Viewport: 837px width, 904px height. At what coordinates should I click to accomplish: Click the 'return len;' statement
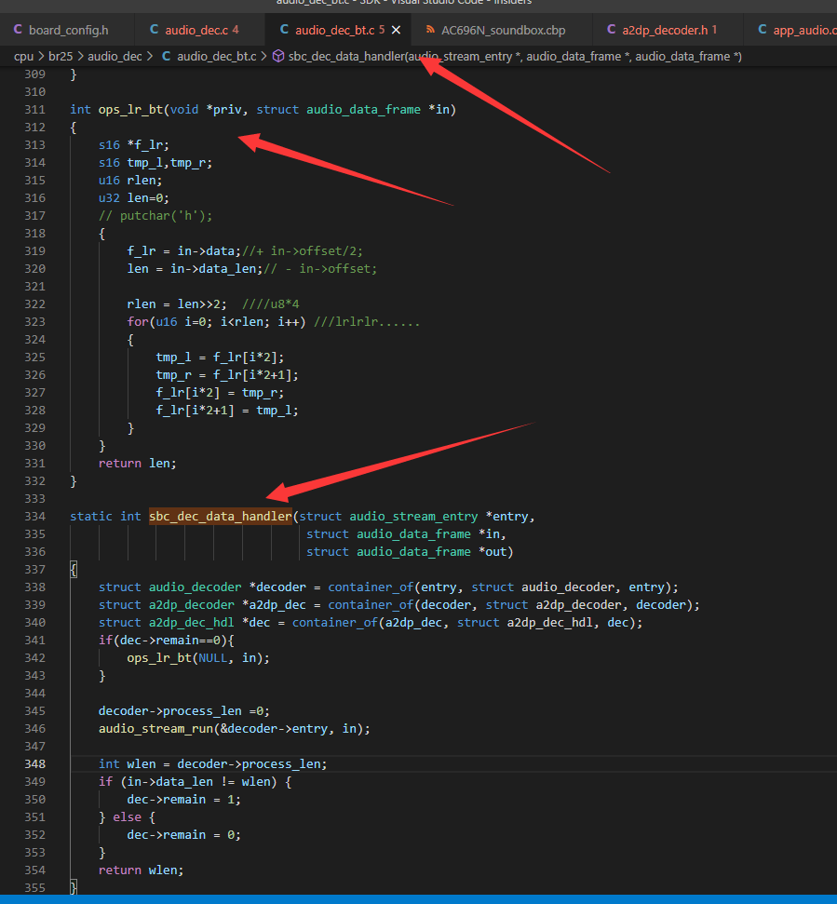(137, 464)
